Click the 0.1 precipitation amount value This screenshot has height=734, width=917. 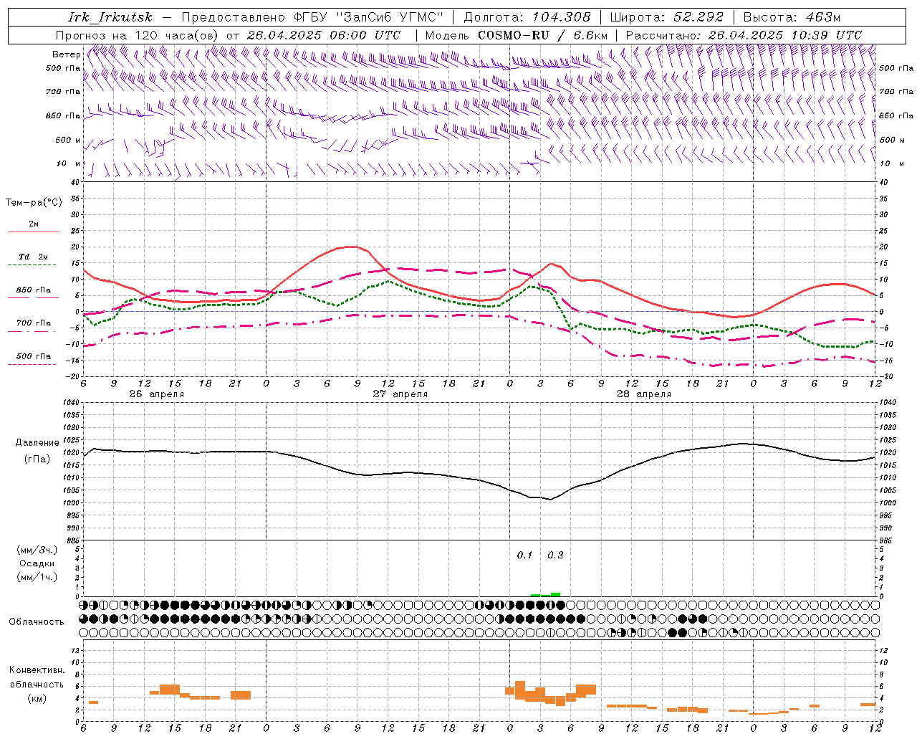[524, 556]
